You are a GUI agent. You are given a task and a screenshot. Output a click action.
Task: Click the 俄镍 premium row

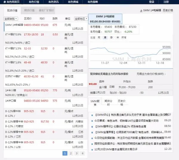point(130,93)
